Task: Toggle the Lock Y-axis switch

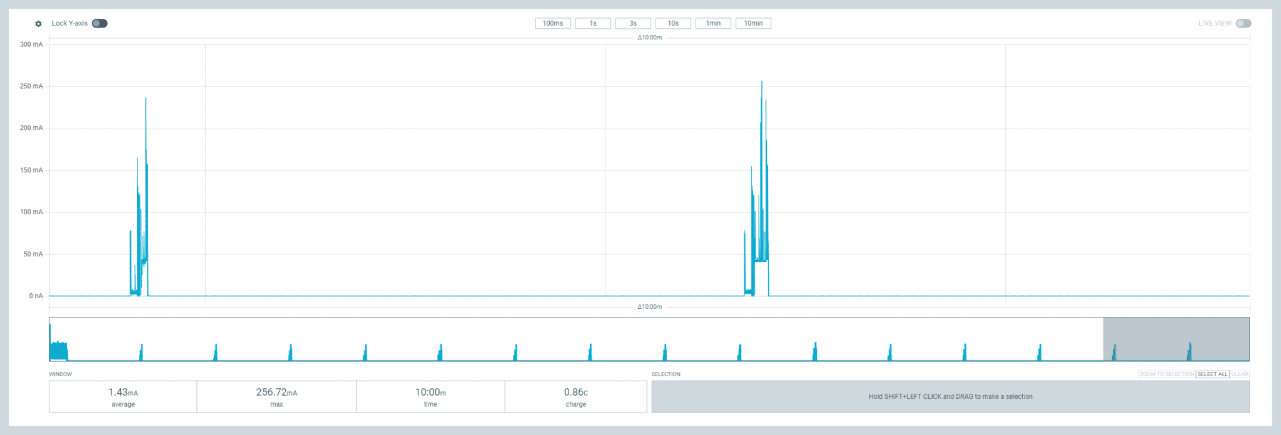Action: (x=99, y=23)
